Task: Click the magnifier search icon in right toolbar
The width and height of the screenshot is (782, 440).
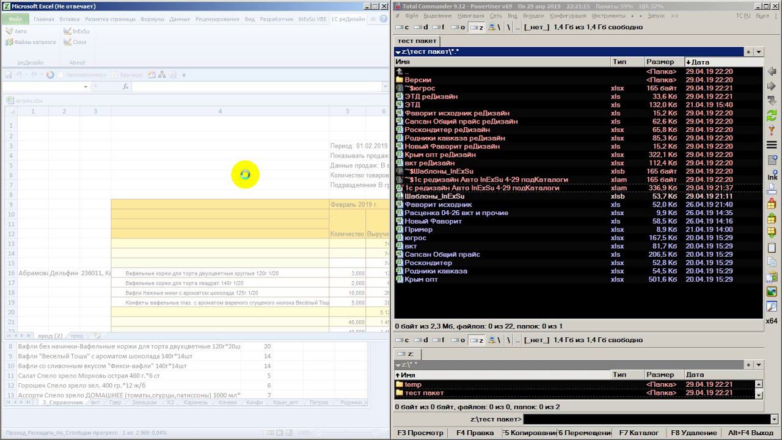Action: (x=772, y=306)
